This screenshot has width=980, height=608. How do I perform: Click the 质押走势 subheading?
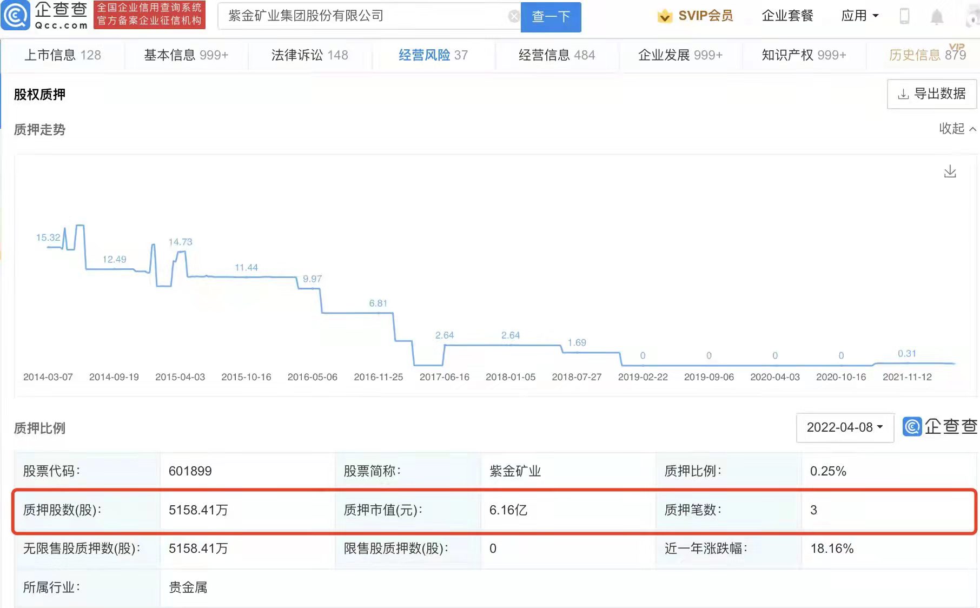(x=39, y=130)
